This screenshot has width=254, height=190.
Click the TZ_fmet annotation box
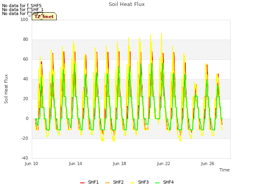tap(44, 16)
